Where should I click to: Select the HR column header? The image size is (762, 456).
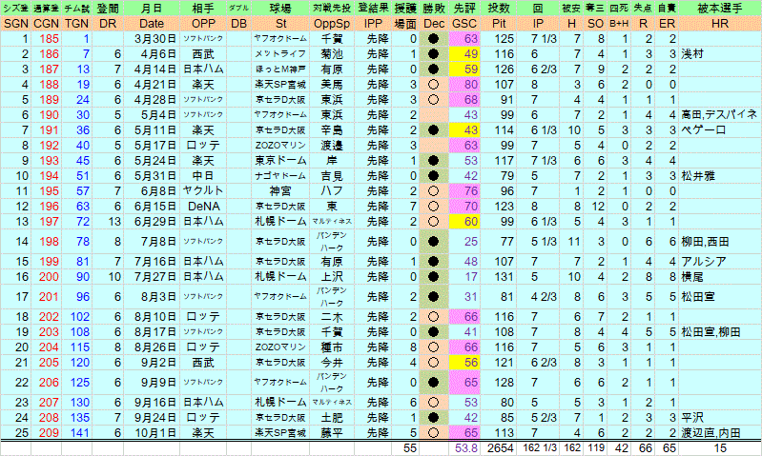coord(720,24)
